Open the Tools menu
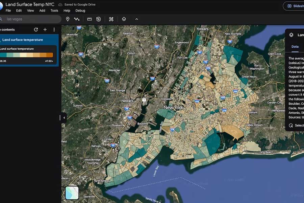Screen dimensions: 304x203 54,10
